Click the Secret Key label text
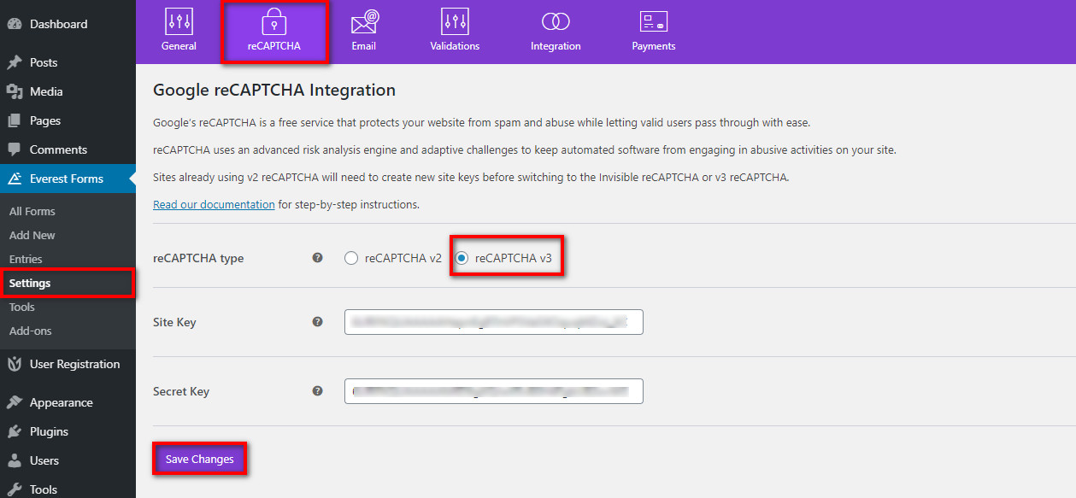Image resolution: width=1076 pixels, height=498 pixels. click(x=181, y=391)
